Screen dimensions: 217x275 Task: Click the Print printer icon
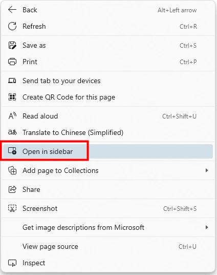pos(12,62)
